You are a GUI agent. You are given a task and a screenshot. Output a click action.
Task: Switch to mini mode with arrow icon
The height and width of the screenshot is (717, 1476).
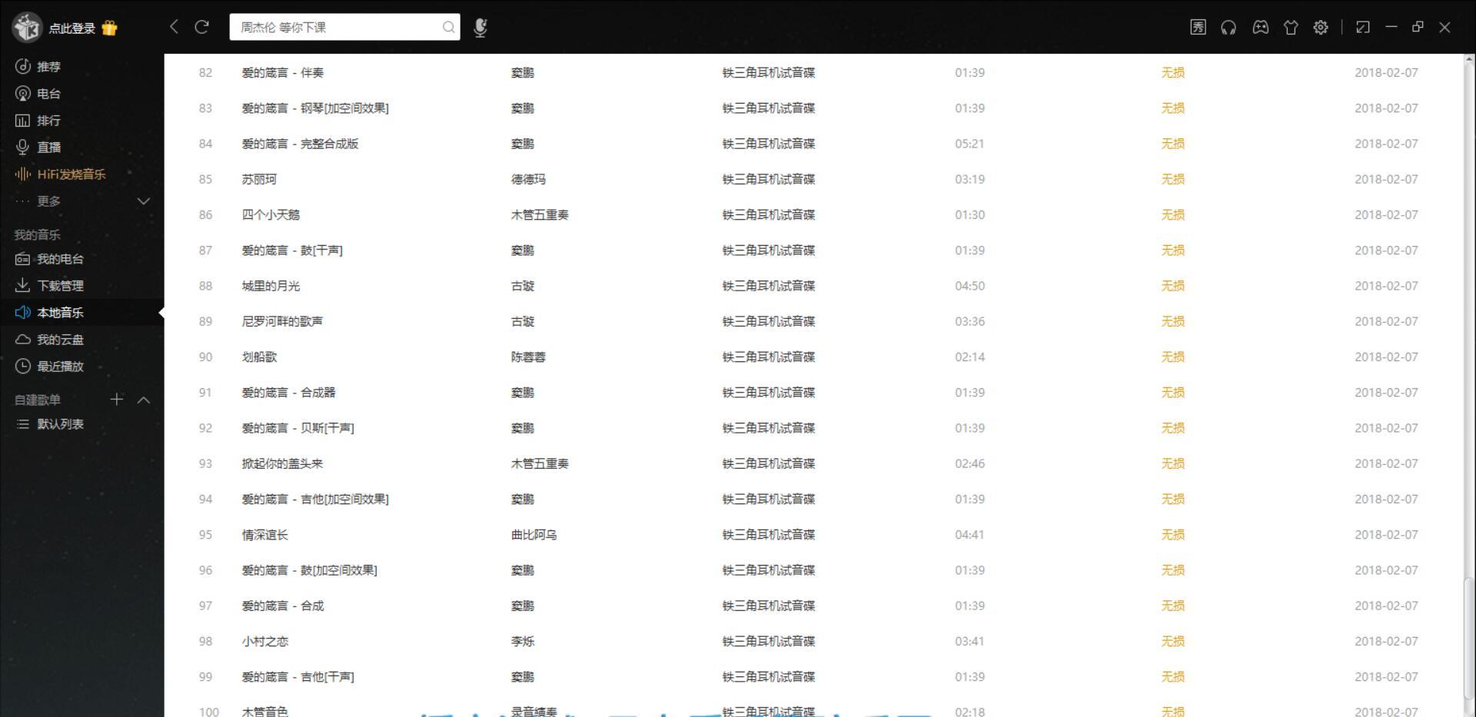(x=1364, y=27)
